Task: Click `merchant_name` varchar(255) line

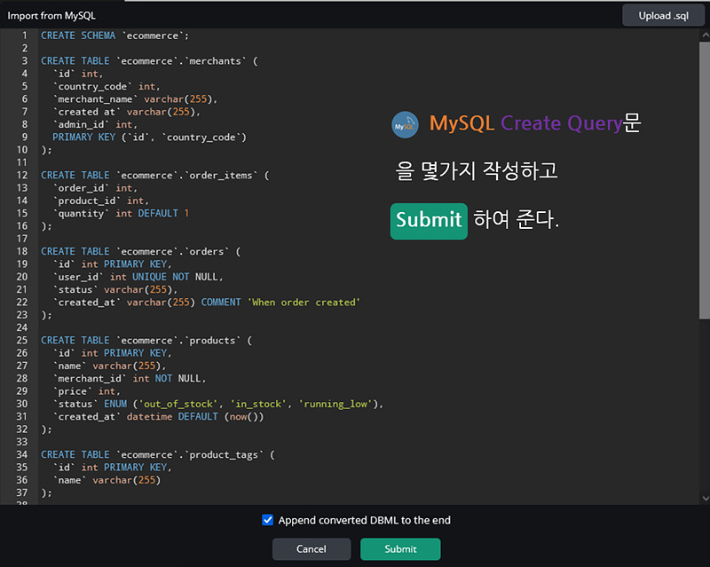Action: point(135,98)
